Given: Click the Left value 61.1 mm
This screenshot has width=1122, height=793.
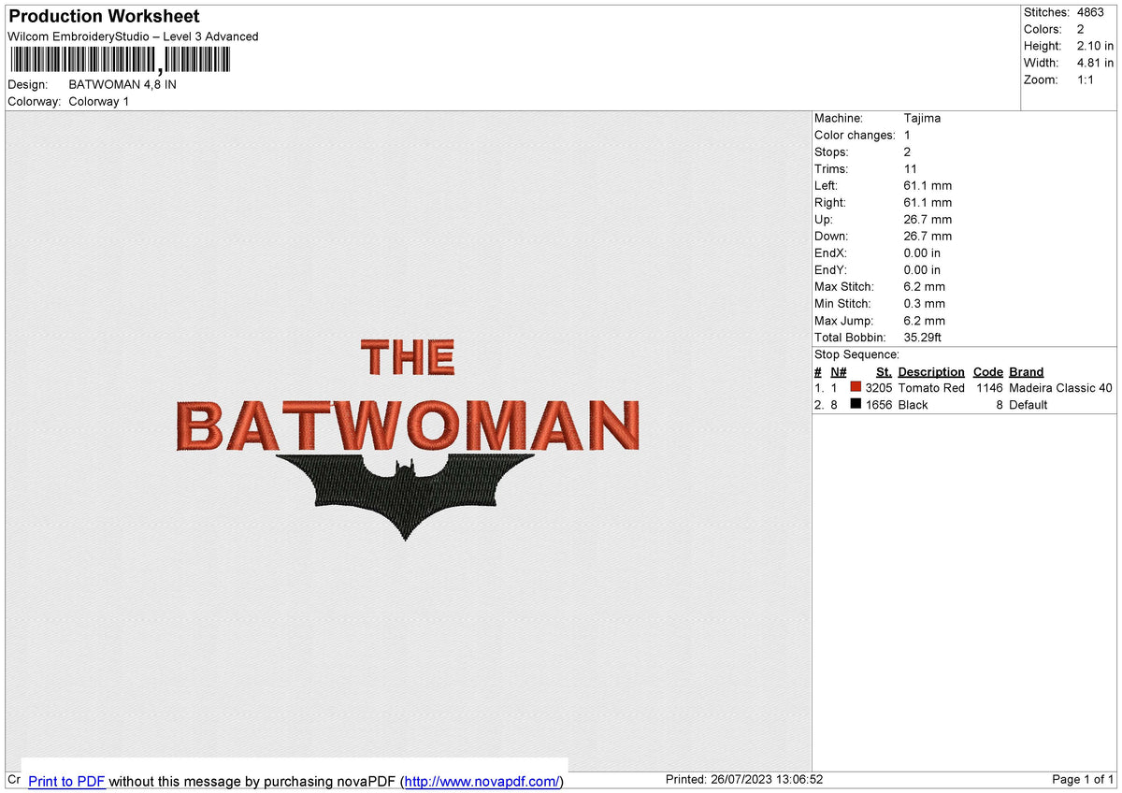Looking at the screenshot, I should click(x=928, y=185).
